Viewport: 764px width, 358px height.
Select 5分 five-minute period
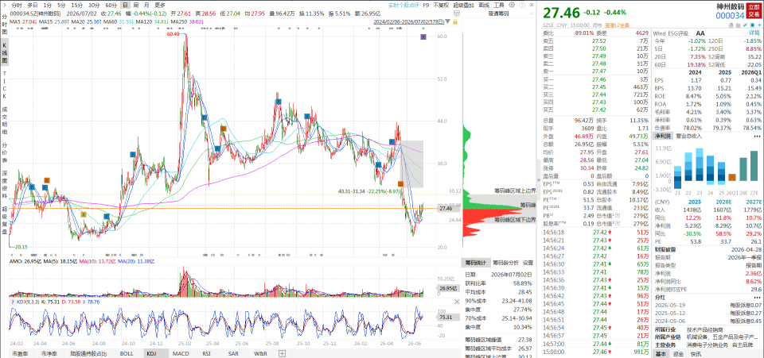pyautogui.click(x=61, y=5)
